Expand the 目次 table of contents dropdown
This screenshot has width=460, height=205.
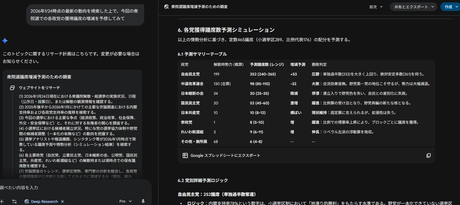tap(376, 7)
